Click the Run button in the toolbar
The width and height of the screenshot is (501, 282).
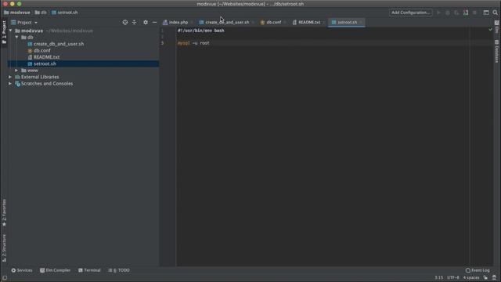(438, 13)
